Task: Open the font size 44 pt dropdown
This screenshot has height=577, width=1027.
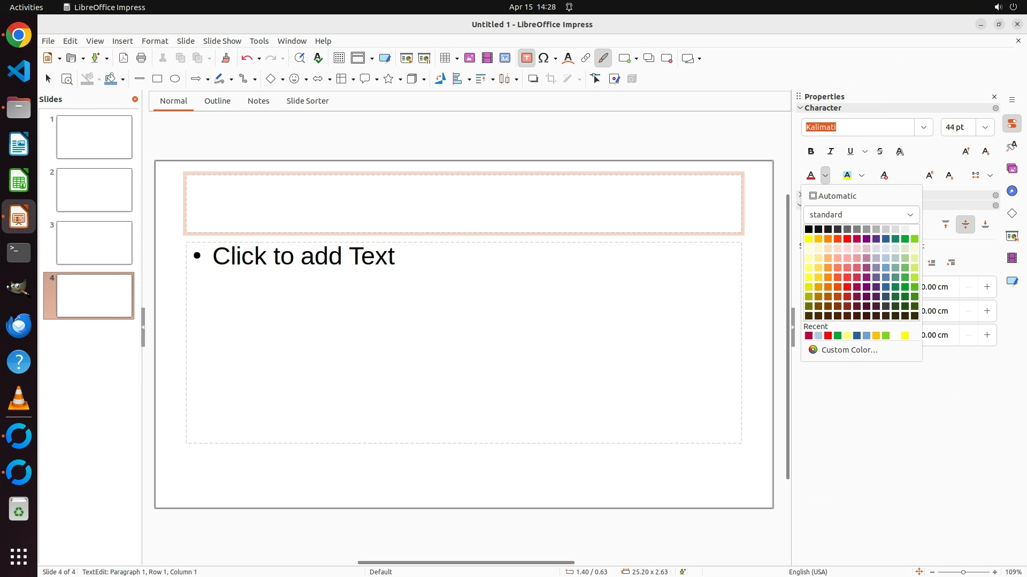Action: (985, 127)
